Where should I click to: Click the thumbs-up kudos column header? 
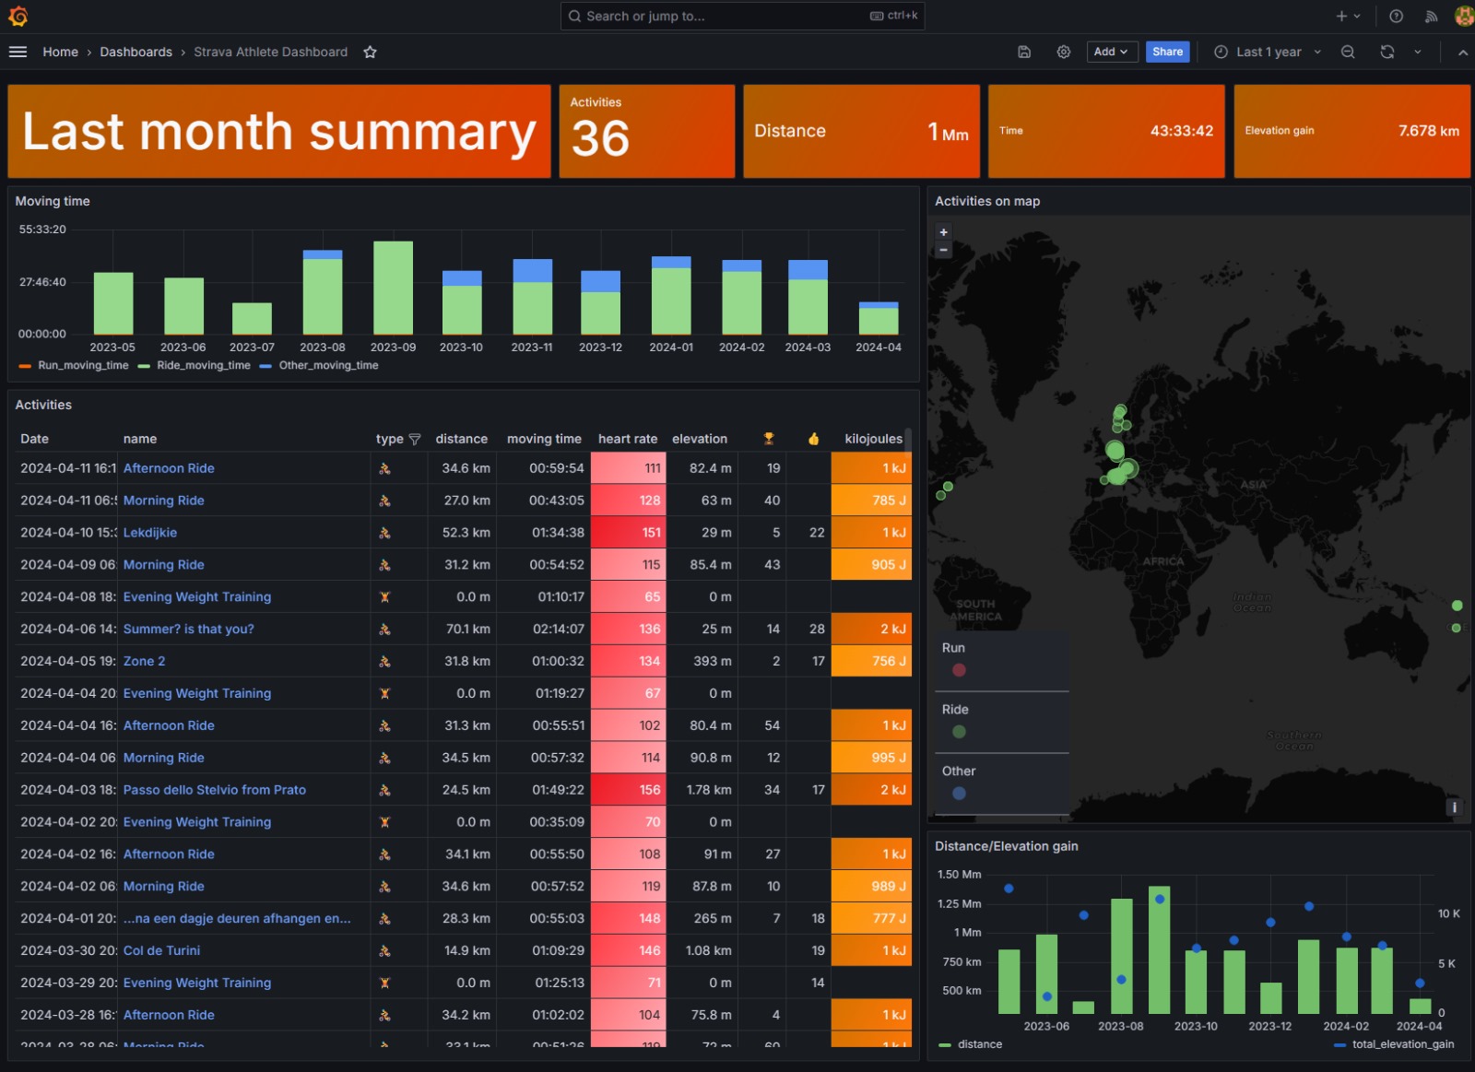[x=813, y=439]
